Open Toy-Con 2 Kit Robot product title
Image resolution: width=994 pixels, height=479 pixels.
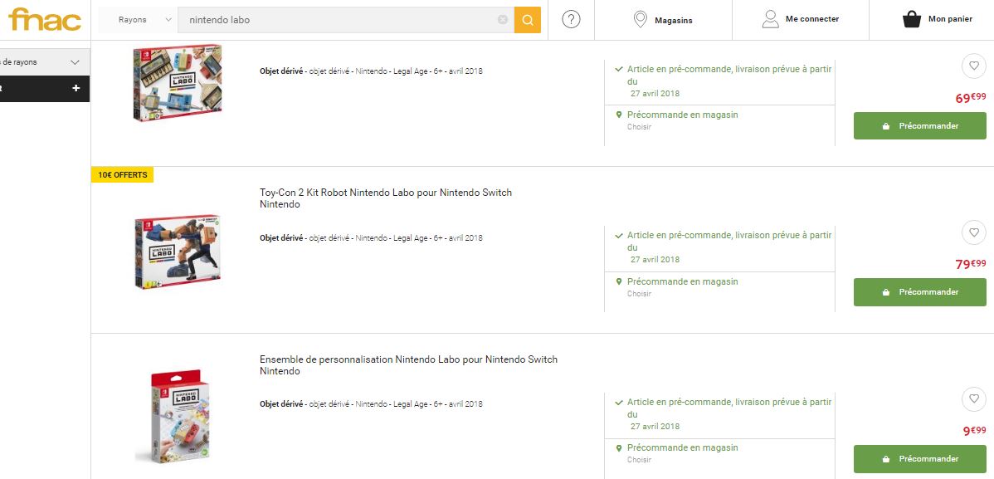pos(386,193)
